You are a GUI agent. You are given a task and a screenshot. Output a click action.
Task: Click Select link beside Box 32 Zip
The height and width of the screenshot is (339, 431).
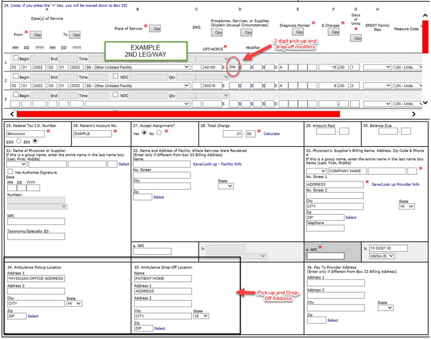click(159, 197)
